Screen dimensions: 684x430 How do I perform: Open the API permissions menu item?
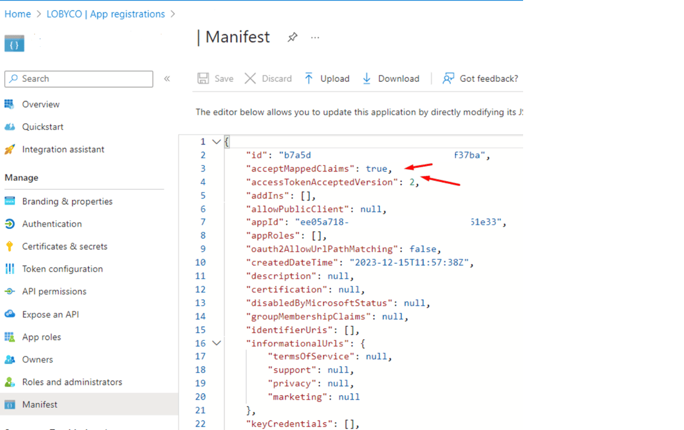(54, 291)
